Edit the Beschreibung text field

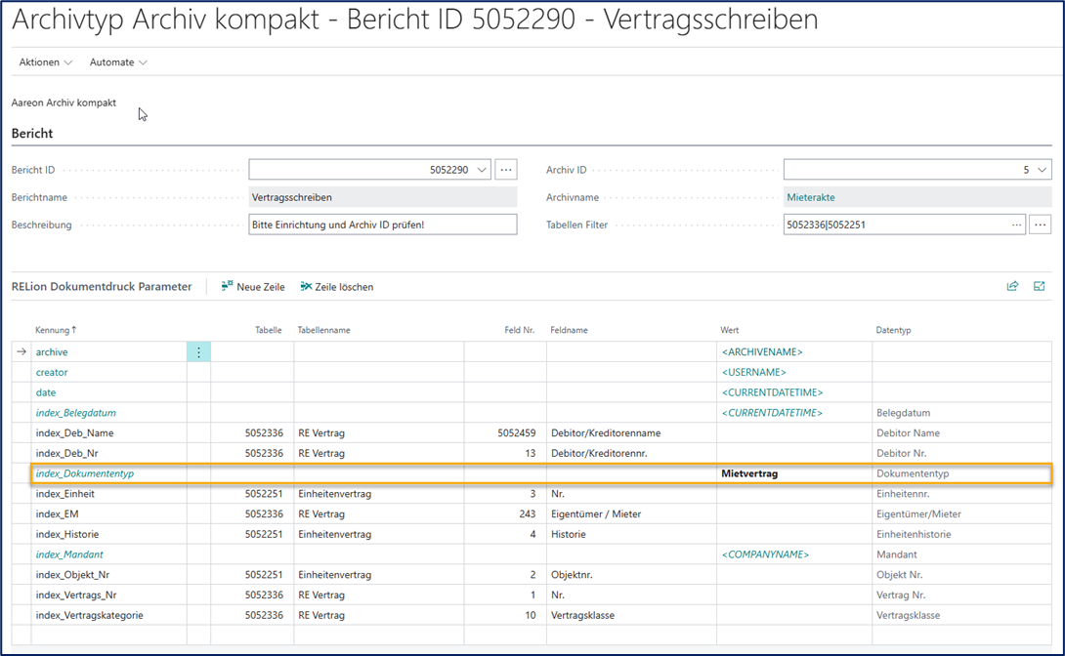[x=382, y=225]
